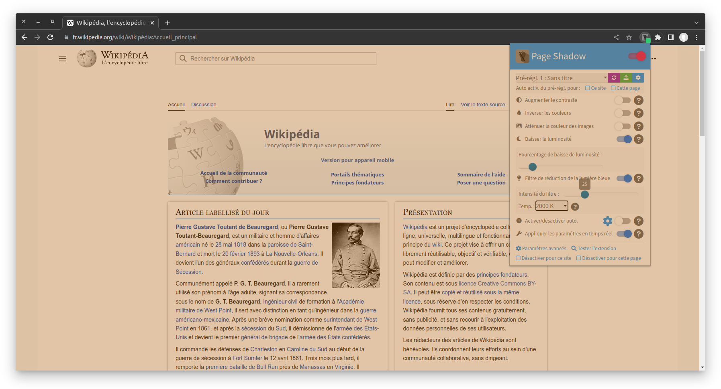Open Chrome three-dot menu
This screenshot has height=389, width=721.
[697, 37]
